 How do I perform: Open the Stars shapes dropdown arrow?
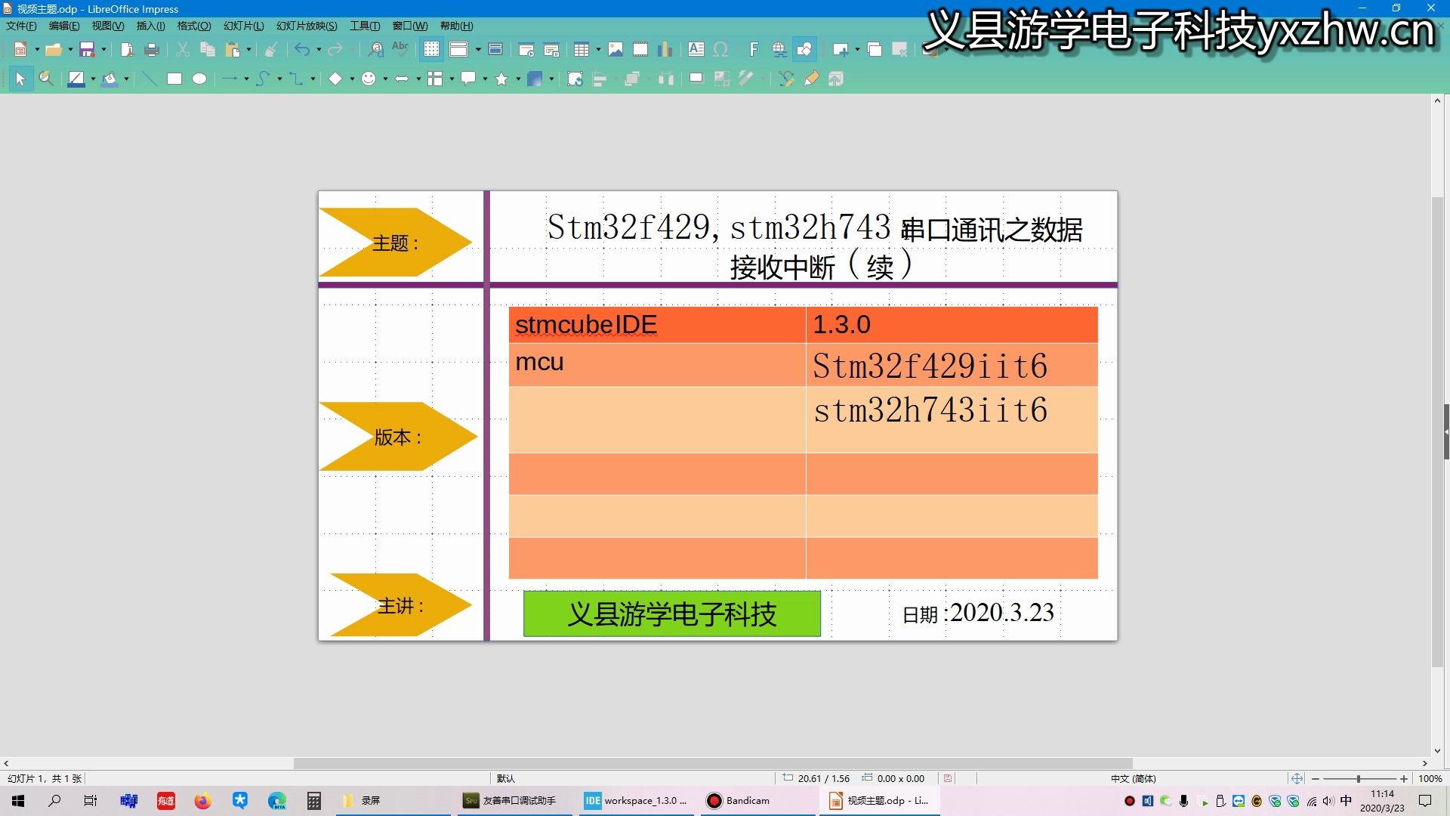click(518, 79)
